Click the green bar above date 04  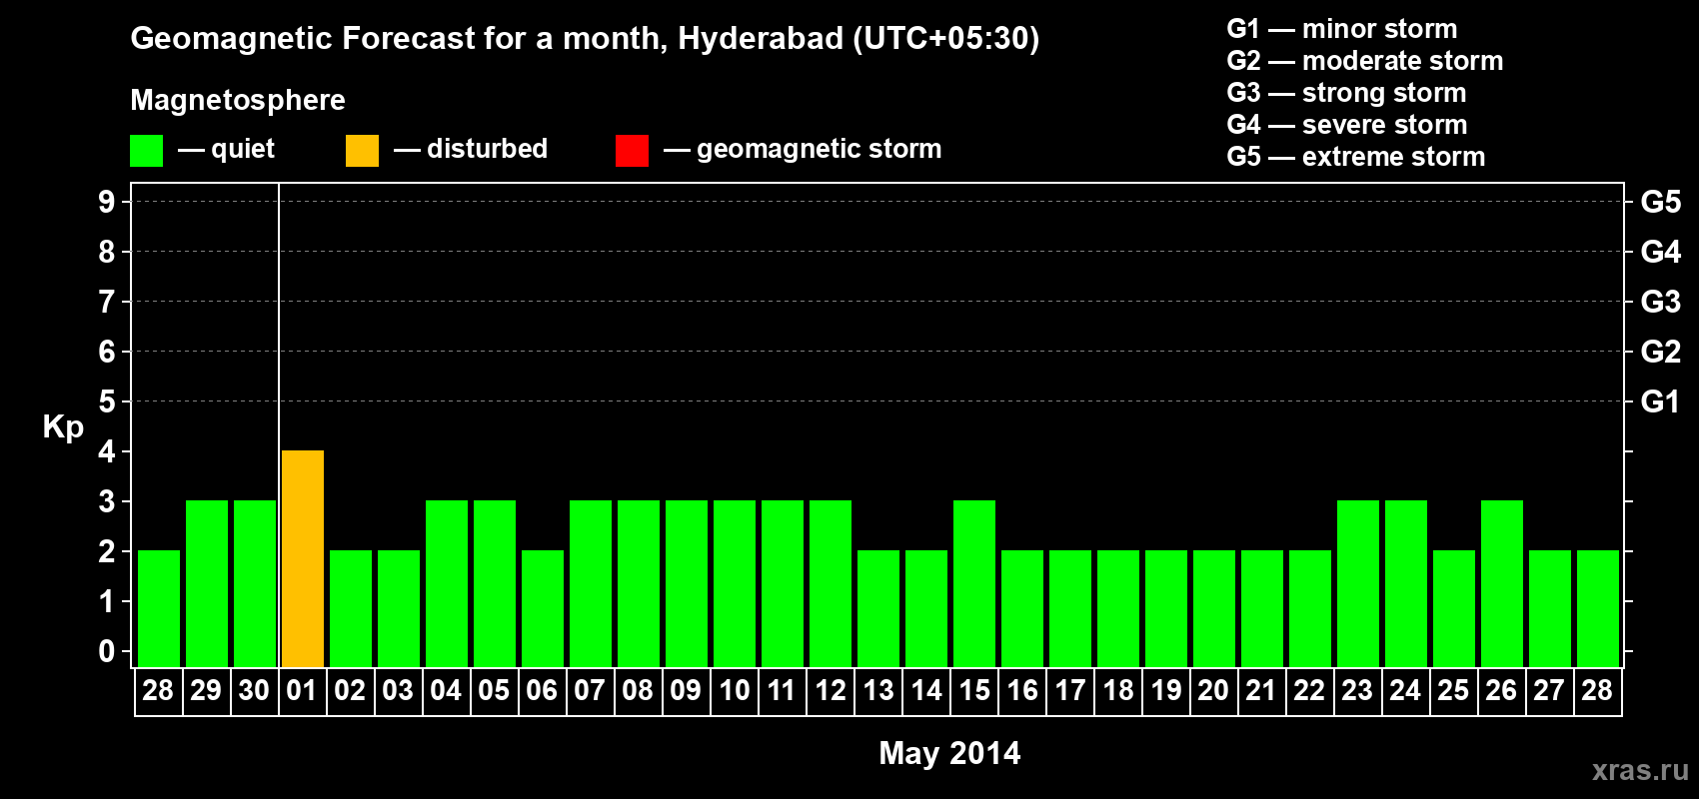coord(447,584)
